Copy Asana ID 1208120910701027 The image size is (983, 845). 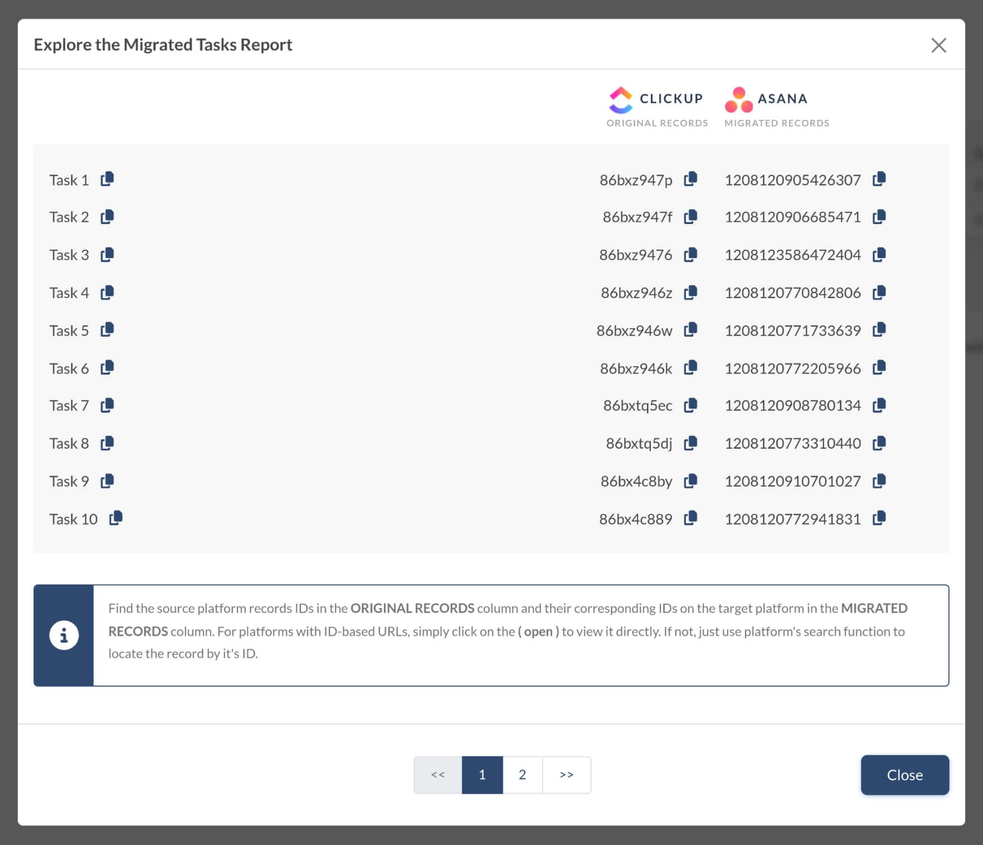coord(879,480)
